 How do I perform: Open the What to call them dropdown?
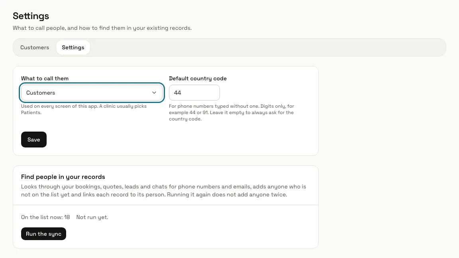click(92, 93)
